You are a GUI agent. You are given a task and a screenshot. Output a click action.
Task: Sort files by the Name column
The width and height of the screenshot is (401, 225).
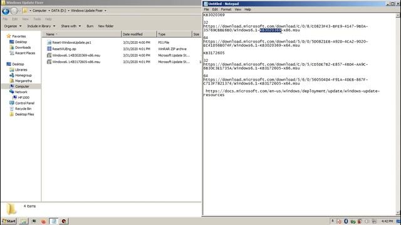pyautogui.click(x=81, y=34)
